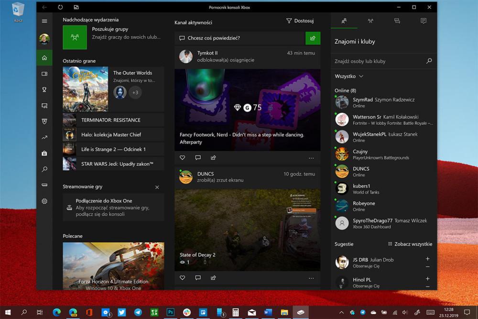The image size is (478, 319).
Task: Launch Photoshop from the taskbar
Action: pos(171,312)
